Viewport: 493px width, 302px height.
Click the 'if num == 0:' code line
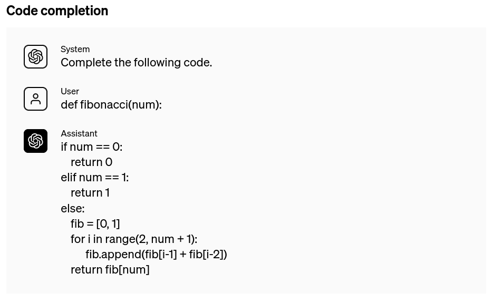coord(91,147)
